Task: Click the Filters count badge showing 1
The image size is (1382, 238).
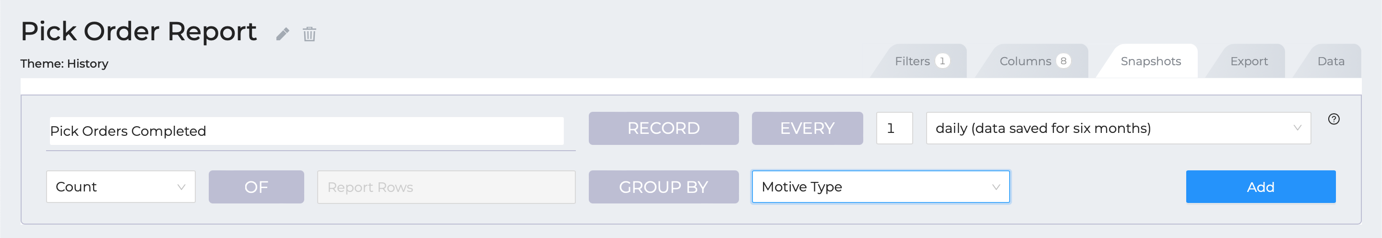Action: (x=942, y=61)
